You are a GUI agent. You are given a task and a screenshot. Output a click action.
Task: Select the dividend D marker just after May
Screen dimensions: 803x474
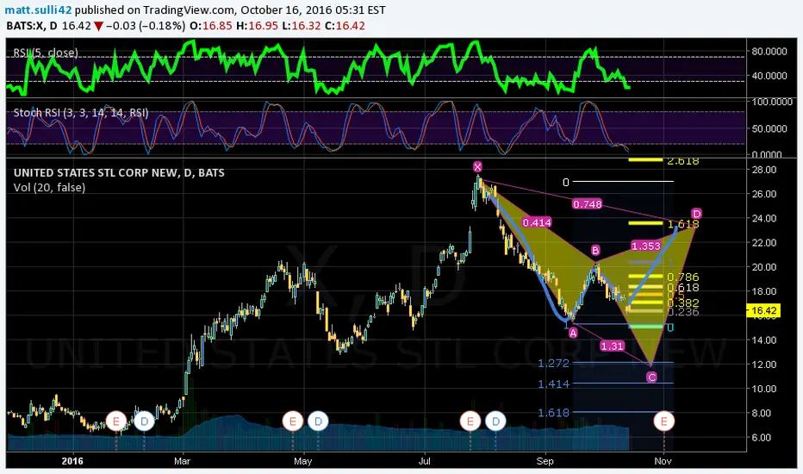pos(318,421)
